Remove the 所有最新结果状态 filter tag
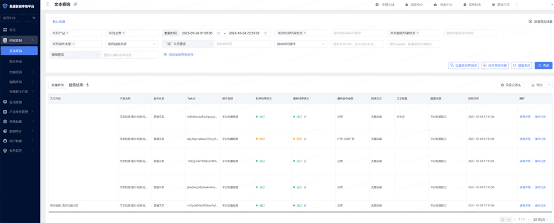 (418, 33)
